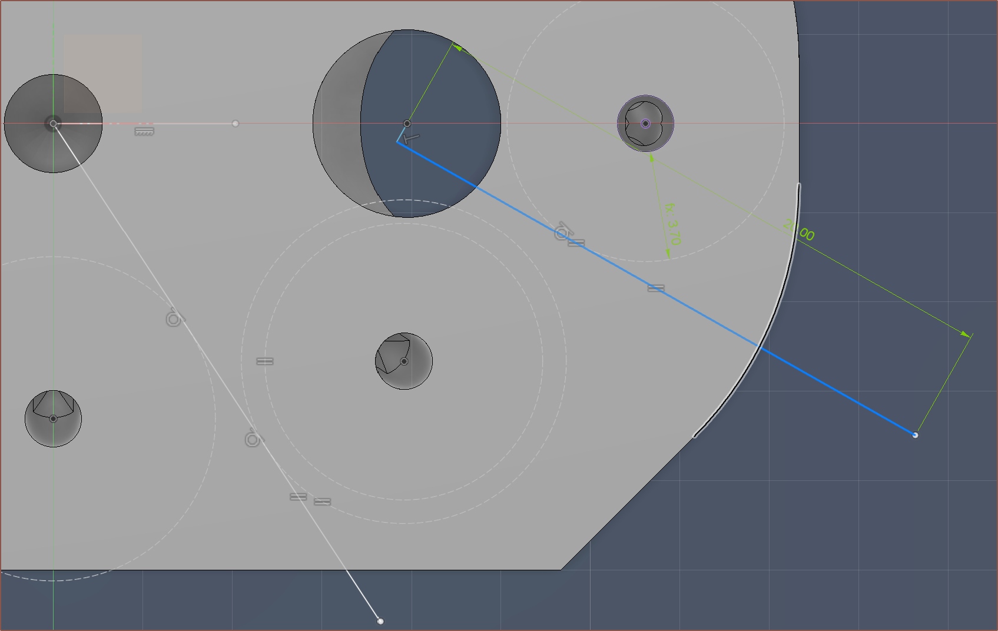Select upper tangent constraint icon on white diagonal line

click(174, 318)
